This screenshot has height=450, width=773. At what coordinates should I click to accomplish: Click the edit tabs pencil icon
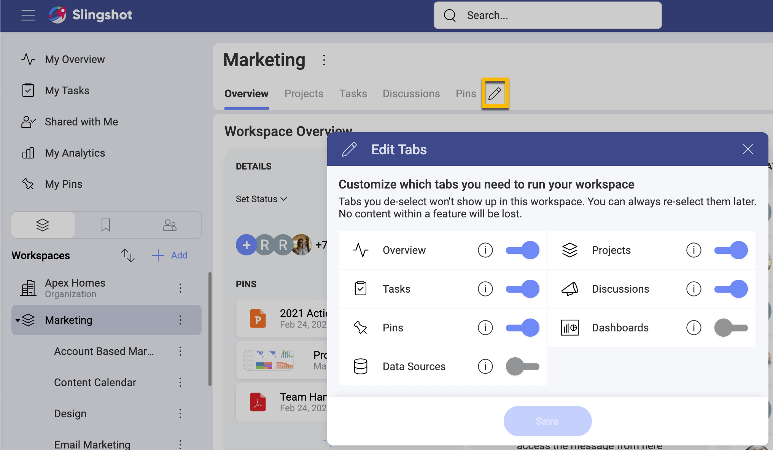[x=495, y=93]
